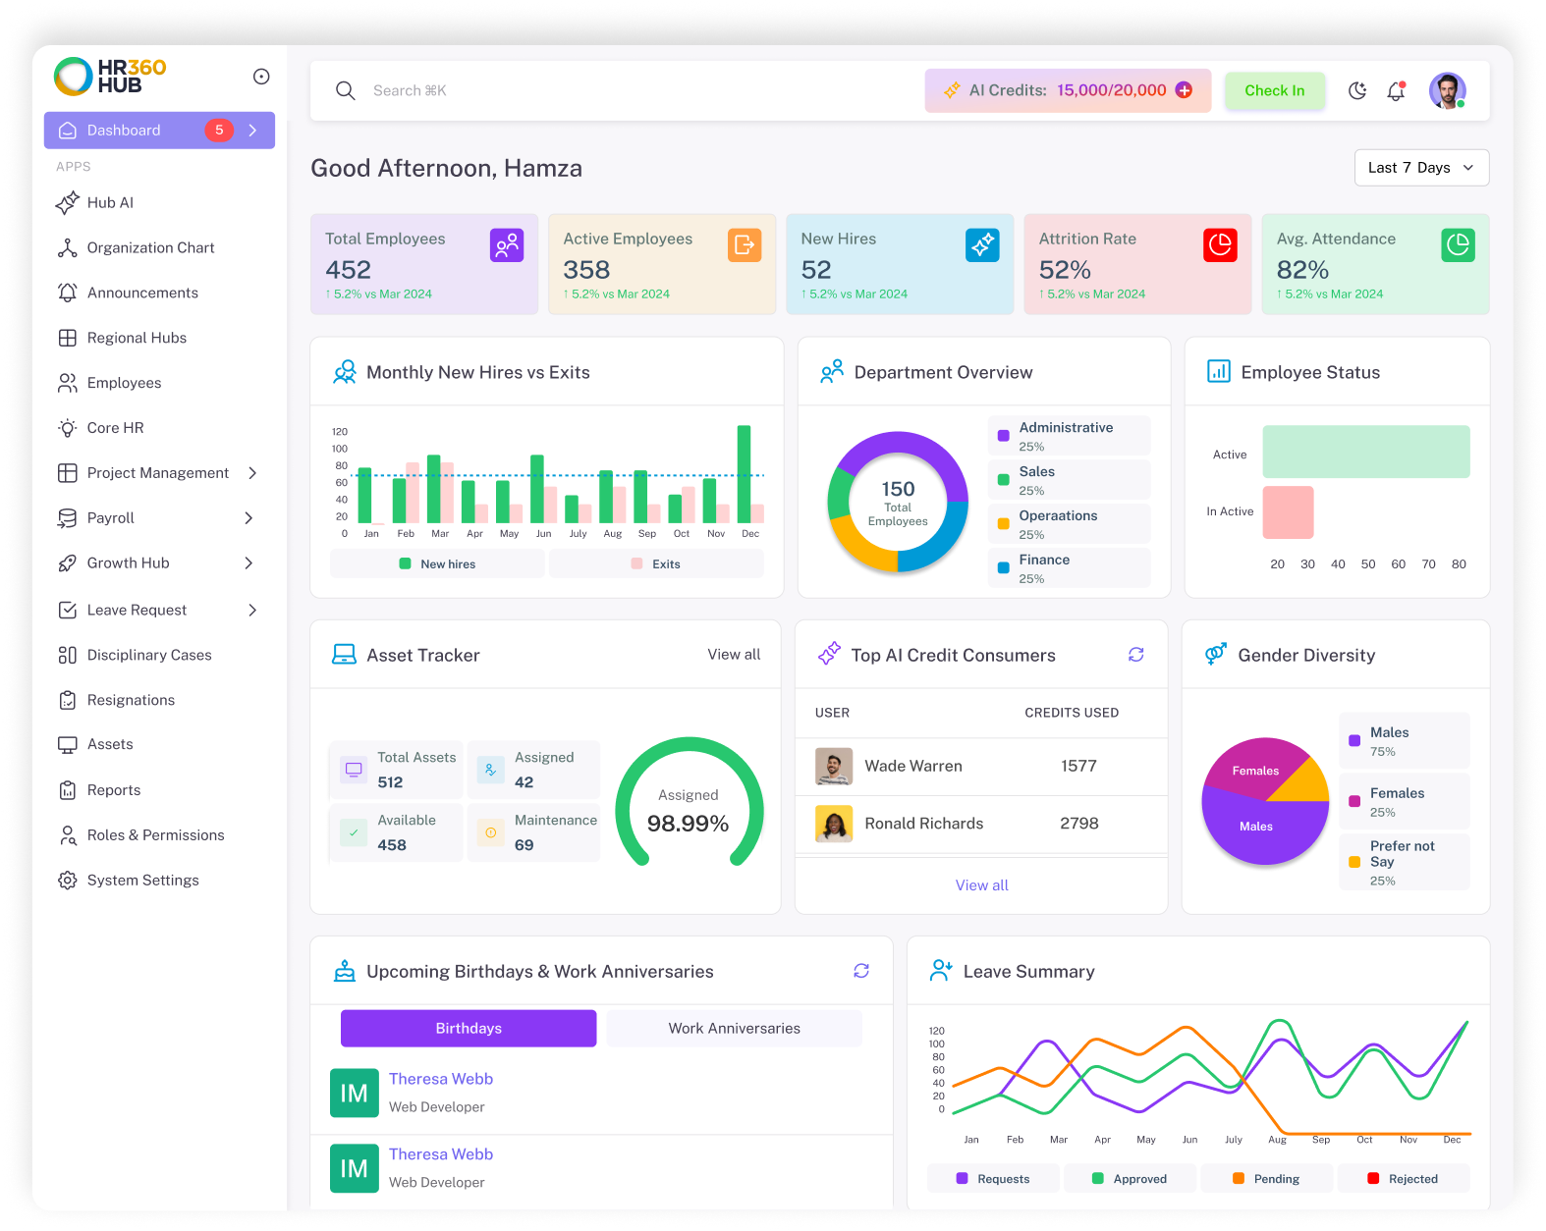Toggle Rejected series in Leave Summary
1546x1231 pixels.
tap(1403, 1179)
